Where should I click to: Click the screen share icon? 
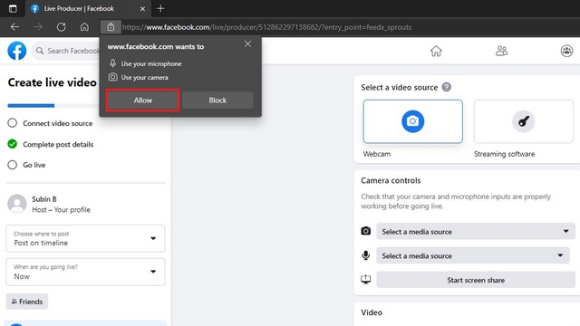366,280
